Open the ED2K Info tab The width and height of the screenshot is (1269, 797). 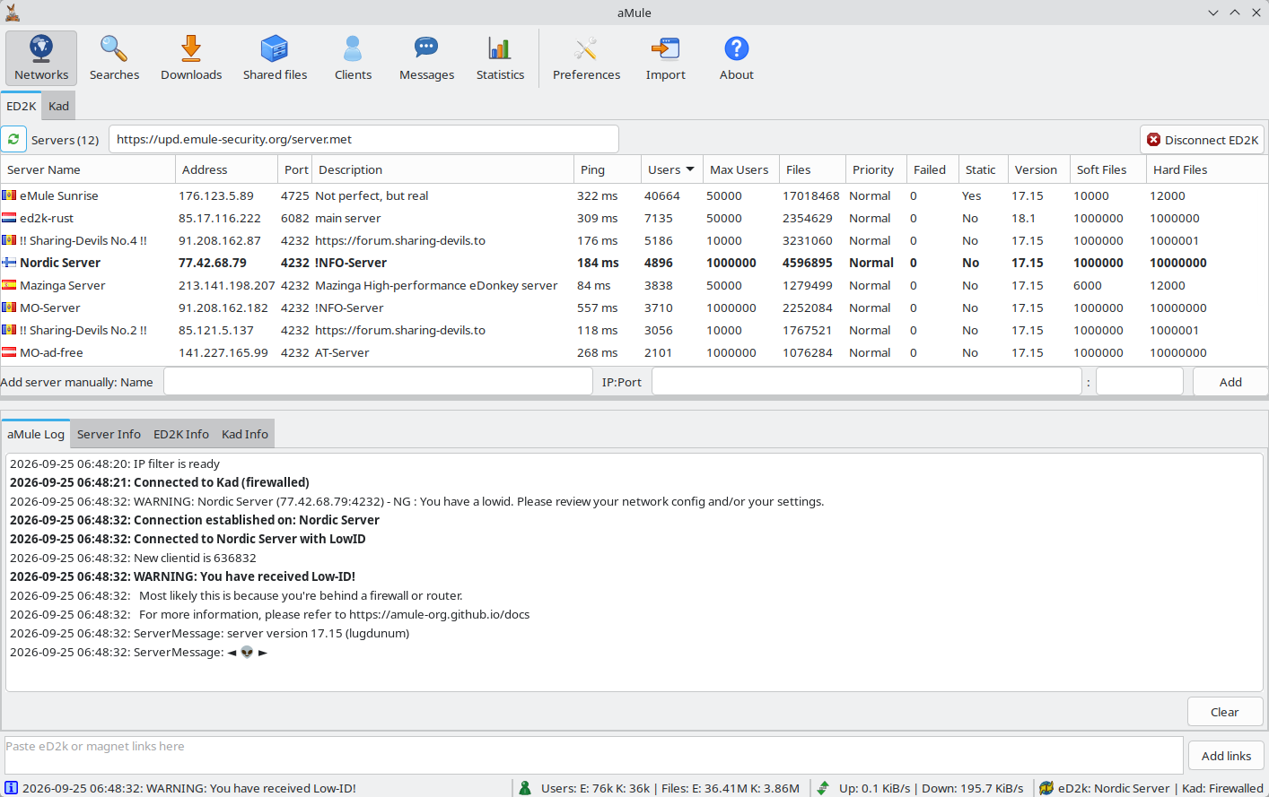tap(181, 434)
